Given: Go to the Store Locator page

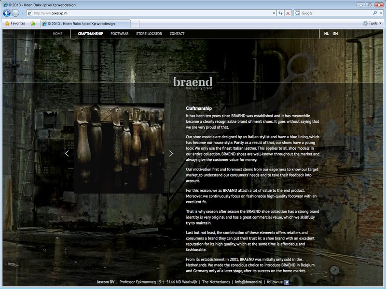Looking at the screenshot, I should point(149,34).
